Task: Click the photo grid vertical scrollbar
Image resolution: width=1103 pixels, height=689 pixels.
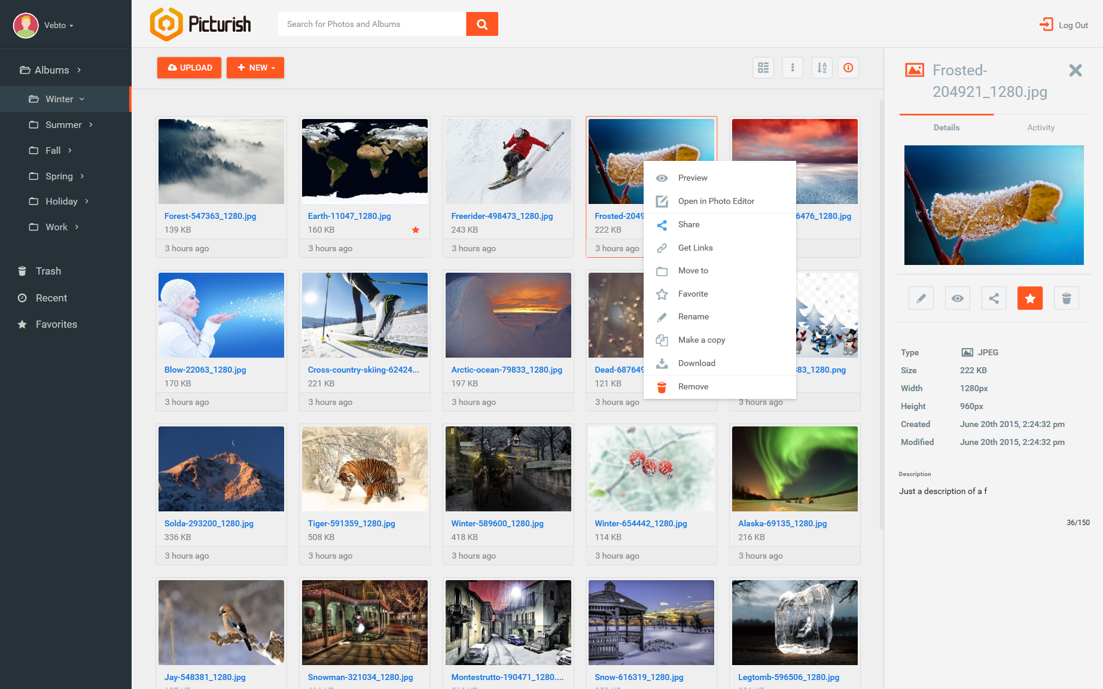Action: [882, 315]
